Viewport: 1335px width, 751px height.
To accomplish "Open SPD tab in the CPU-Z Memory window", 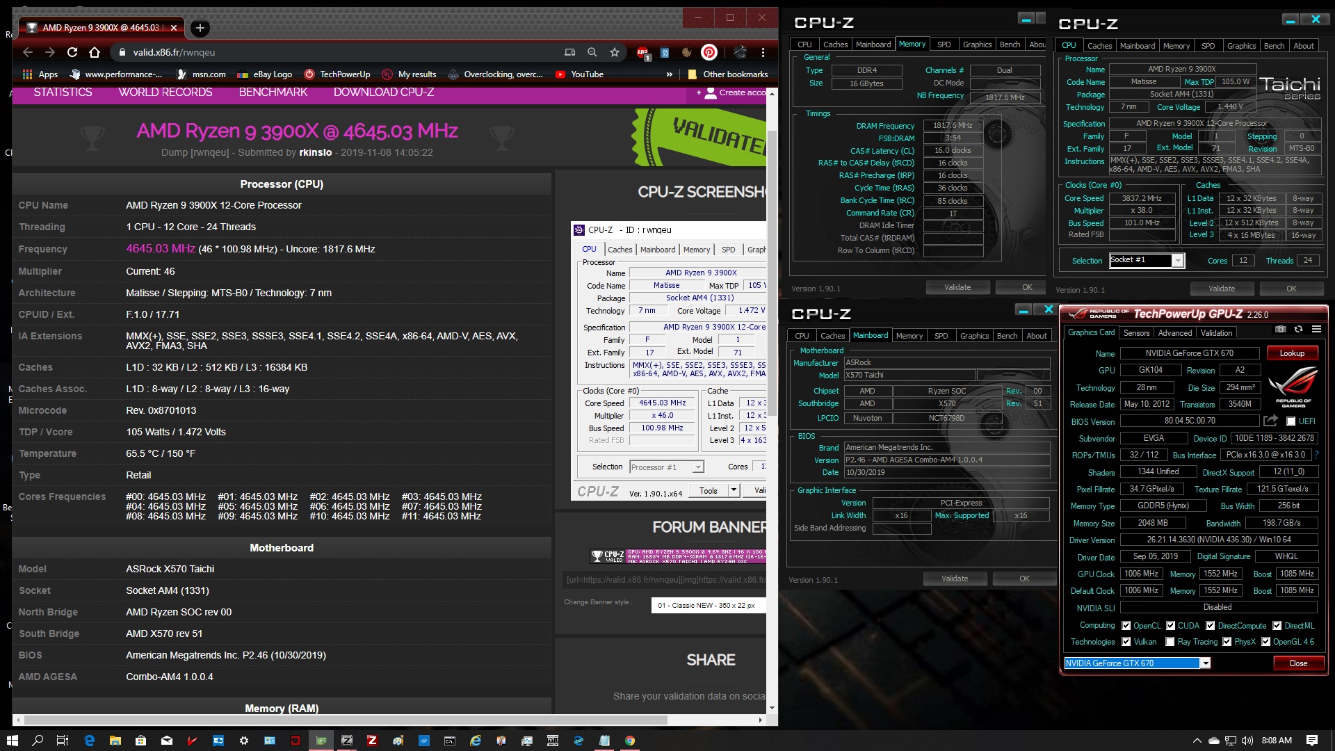I will coord(944,45).
